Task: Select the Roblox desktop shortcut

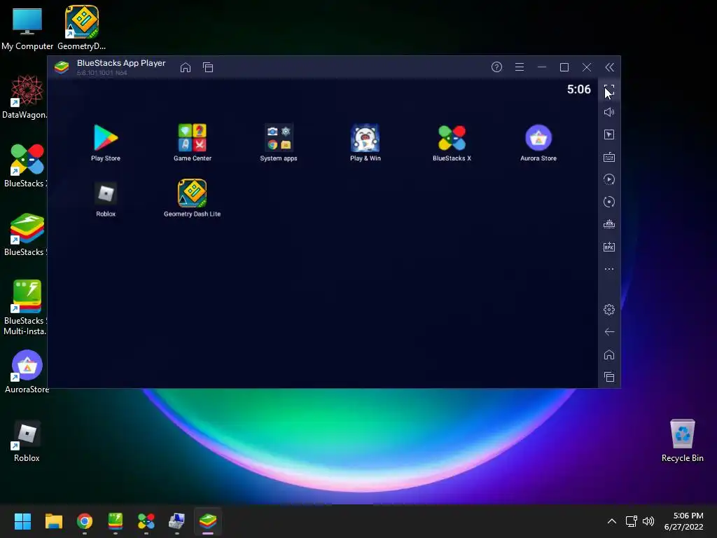Action: 27,441
